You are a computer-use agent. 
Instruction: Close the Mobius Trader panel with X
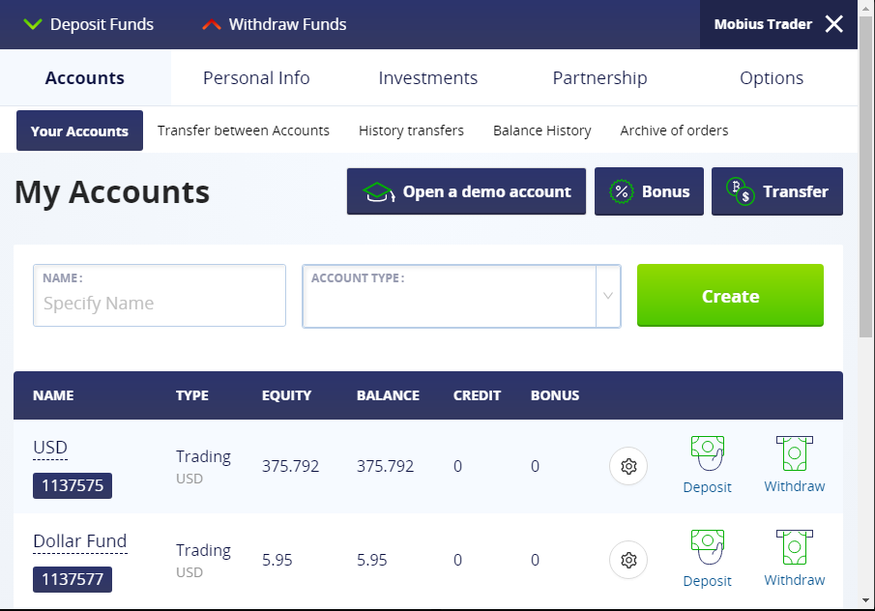(834, 24)
